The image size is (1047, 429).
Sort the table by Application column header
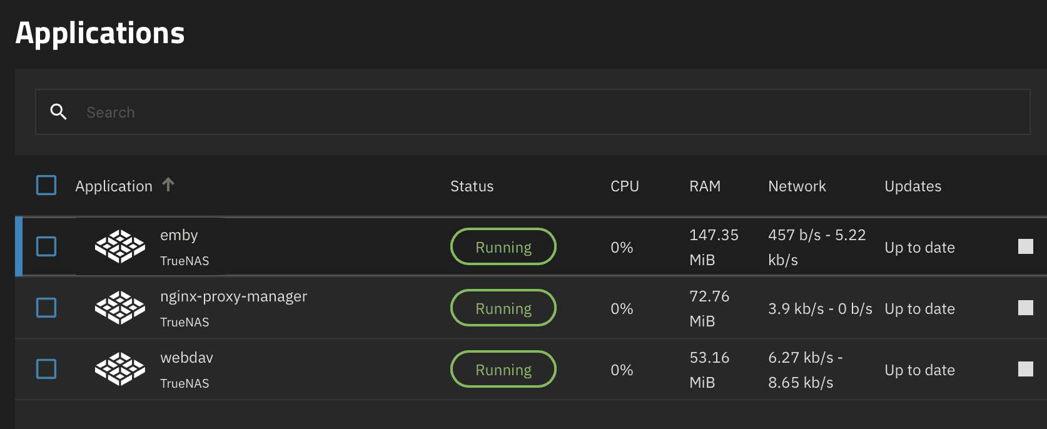coord(114,186)
